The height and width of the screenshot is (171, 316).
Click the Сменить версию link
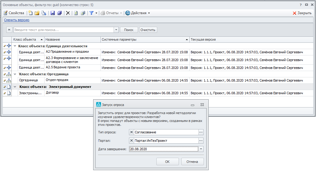click(x=17, y=20)
